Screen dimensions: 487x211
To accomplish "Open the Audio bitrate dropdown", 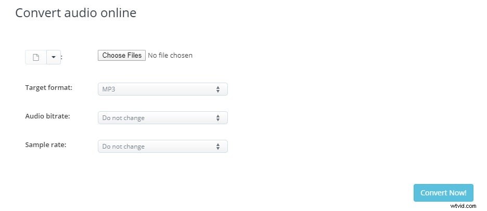I will click(x=162, y=118).
